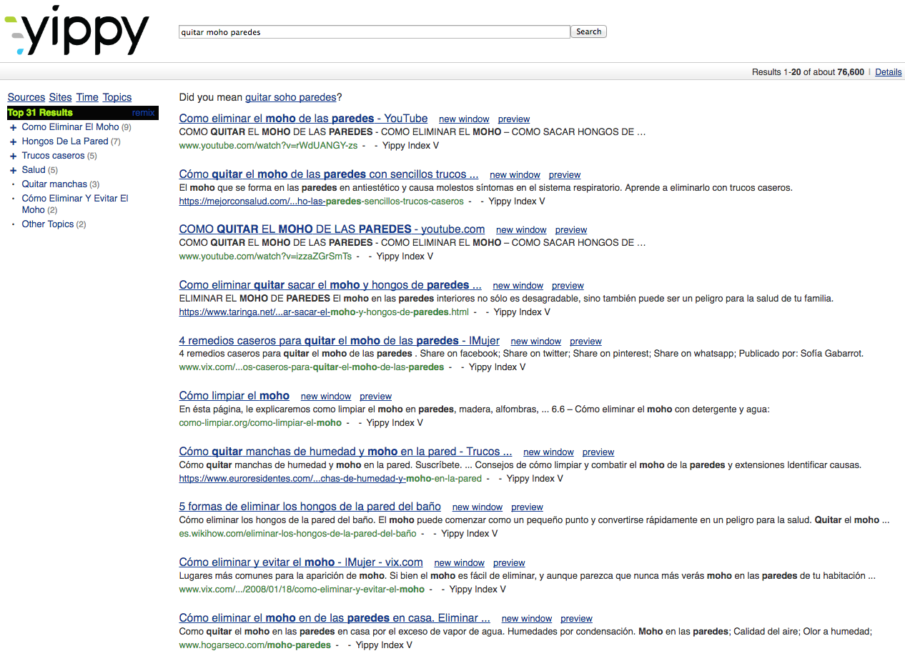
Task: Switch to the Topics tab
Action: coord(117,97)
